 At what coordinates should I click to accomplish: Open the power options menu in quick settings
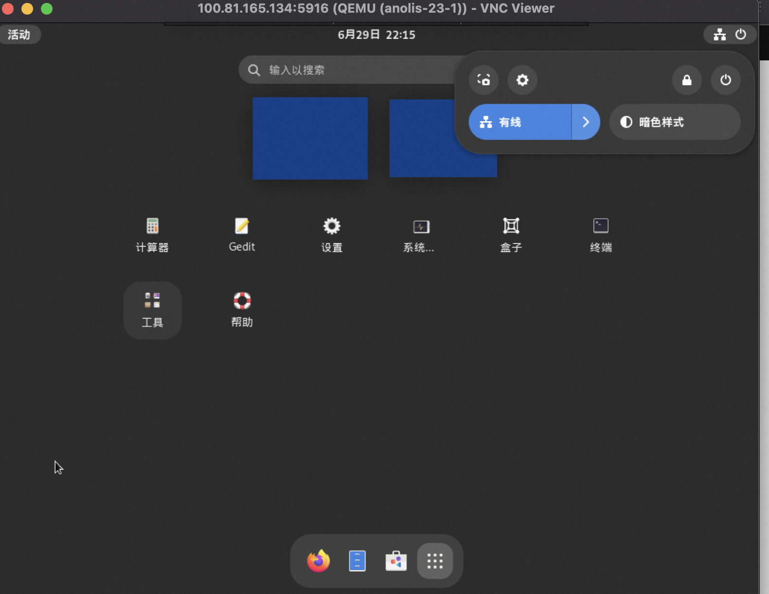click(725, 80)
